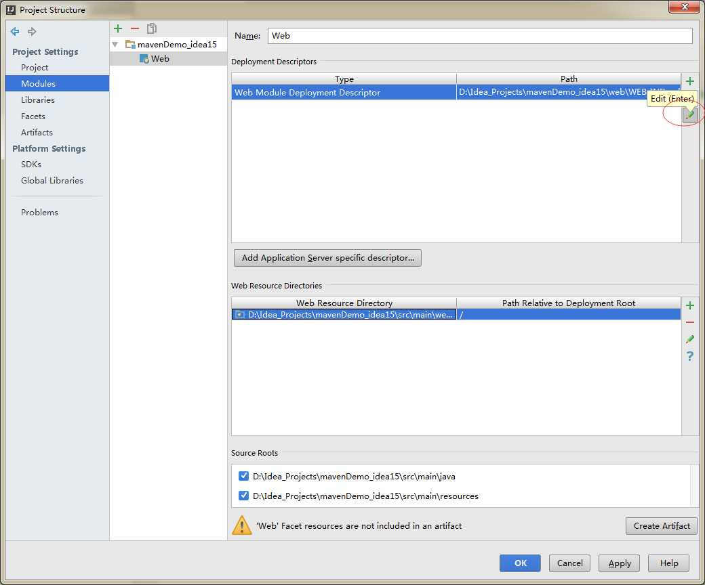705x585 pixels.
Task: Add a deployment descriptor with the plus icon
Action: [689, 81]
